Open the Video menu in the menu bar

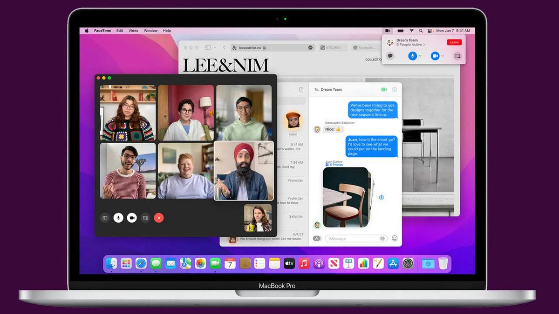tap(133, 31)
